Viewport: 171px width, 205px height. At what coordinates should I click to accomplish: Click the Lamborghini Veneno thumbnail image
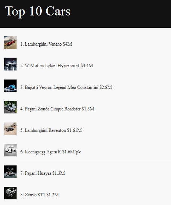point(10,43)
